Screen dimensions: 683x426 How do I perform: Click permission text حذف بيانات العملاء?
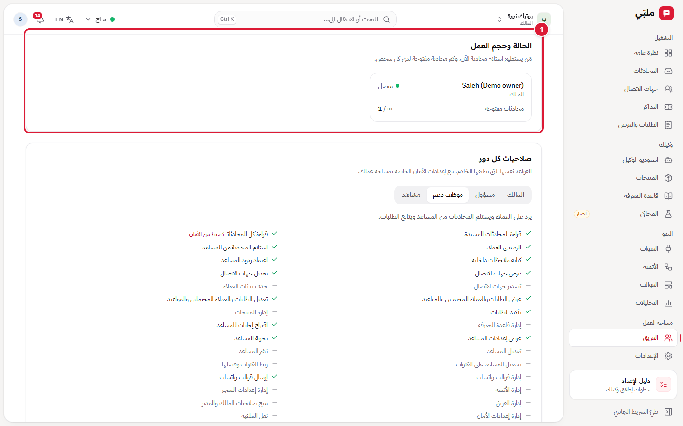coord(245,286)
